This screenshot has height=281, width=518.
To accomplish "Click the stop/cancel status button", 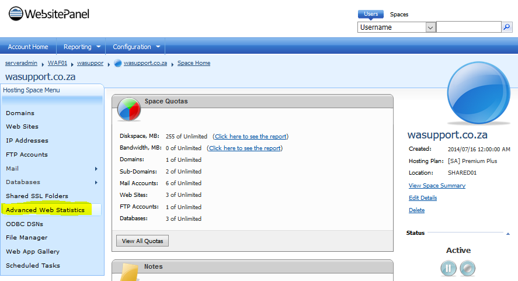I will 467,268.
